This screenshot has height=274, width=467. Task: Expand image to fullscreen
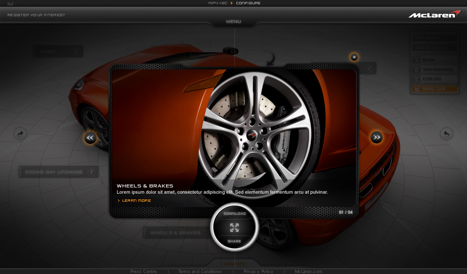(234, 228)
